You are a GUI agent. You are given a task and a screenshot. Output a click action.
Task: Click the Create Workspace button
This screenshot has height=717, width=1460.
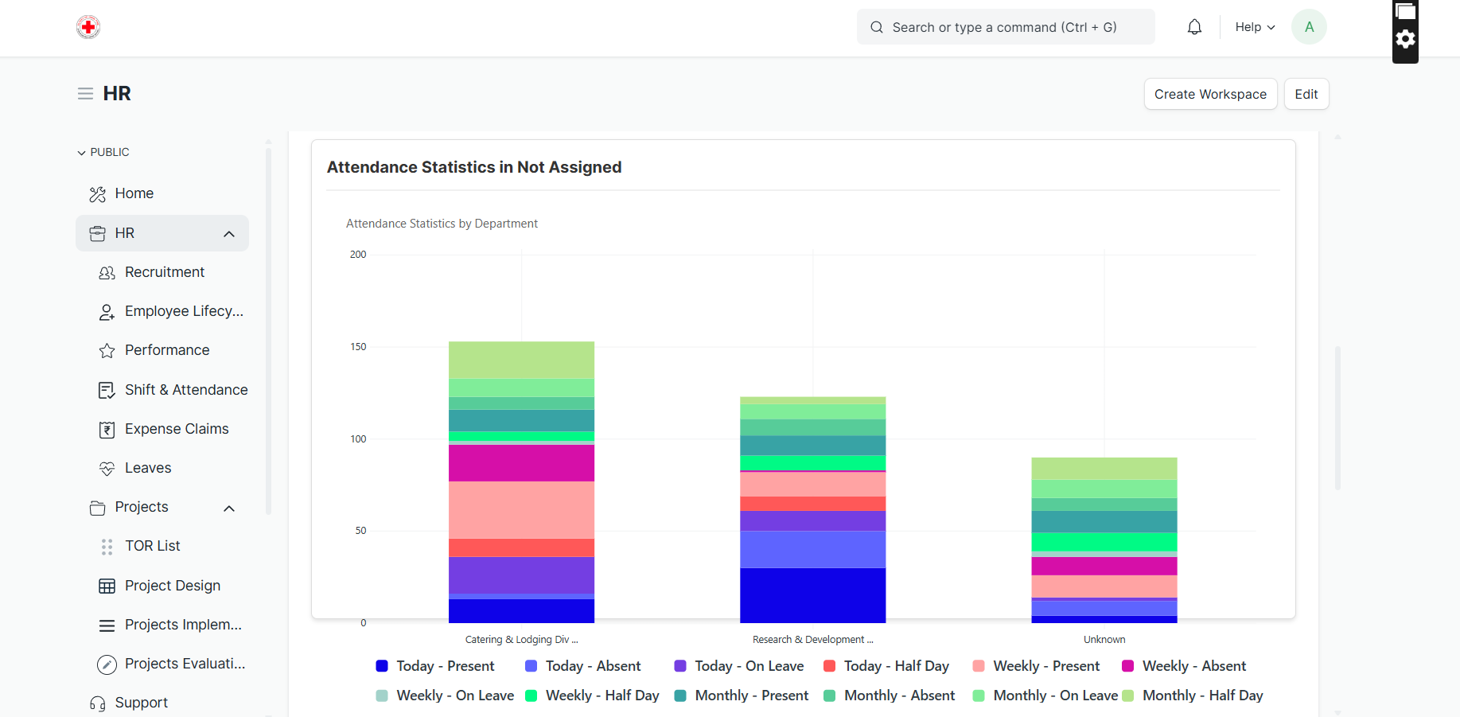pyautogui.click(x=1210, y=94)
